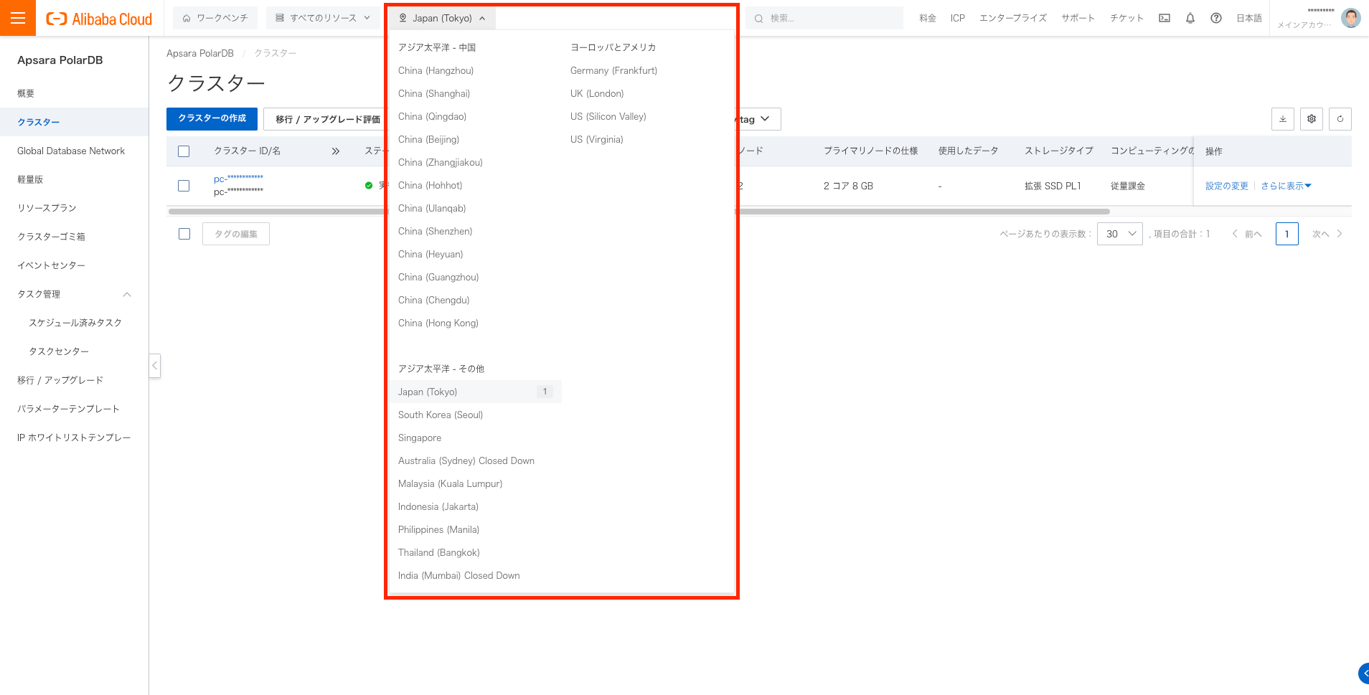Refresh the cluster list with refresh icon
Viewport: 1369px width, 695px height.
(x=1340, y=119)
